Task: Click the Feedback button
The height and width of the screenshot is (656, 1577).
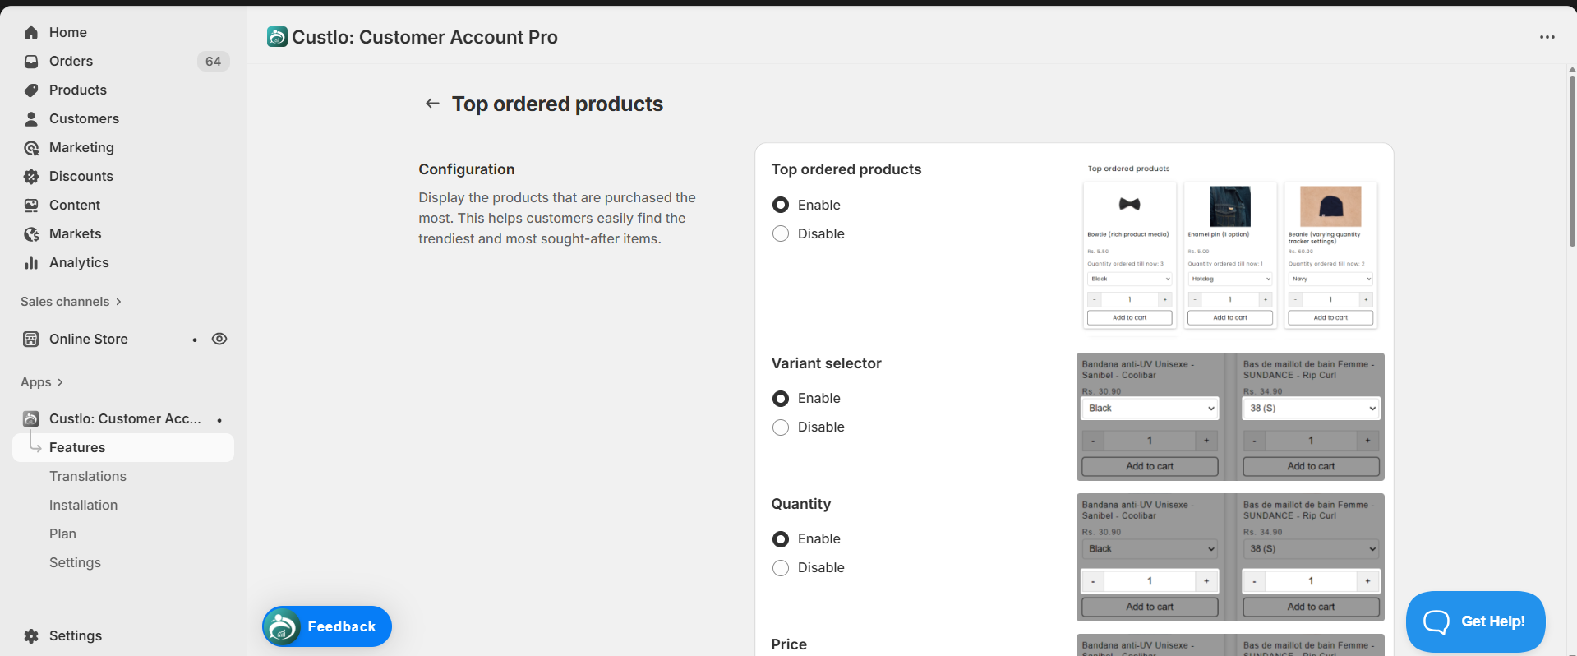Action: 327,626
